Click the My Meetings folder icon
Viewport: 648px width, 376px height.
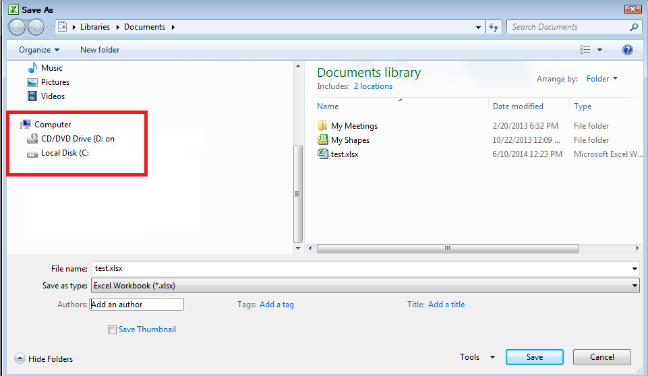322,125
